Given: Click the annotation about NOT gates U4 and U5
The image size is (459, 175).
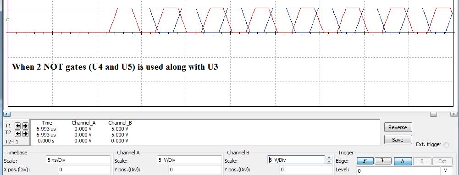Looking at the screenshot, I should point(115,67).
